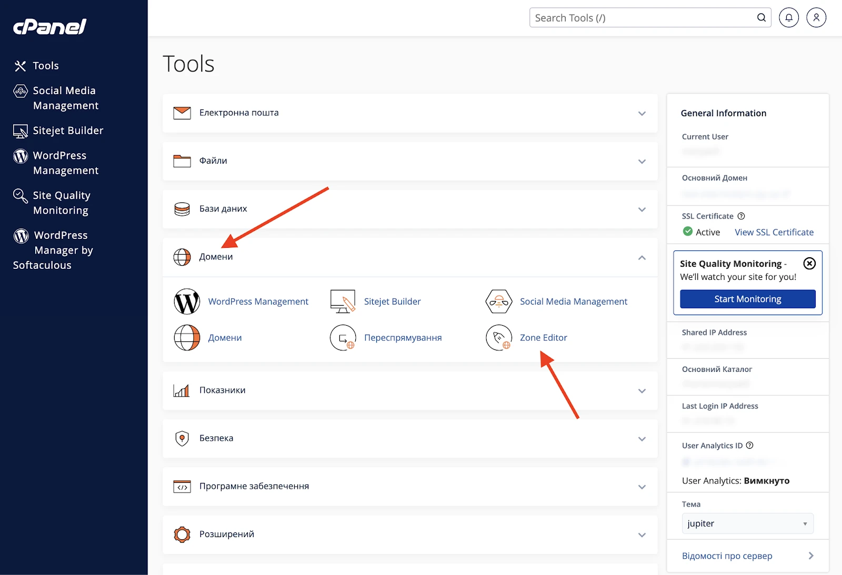Expand the Електронна пошта section
The image size is (842, 575).
[642, 114]
